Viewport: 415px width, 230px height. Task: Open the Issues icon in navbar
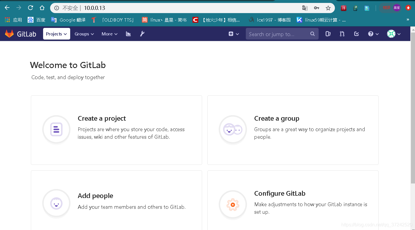pos(328,34)
